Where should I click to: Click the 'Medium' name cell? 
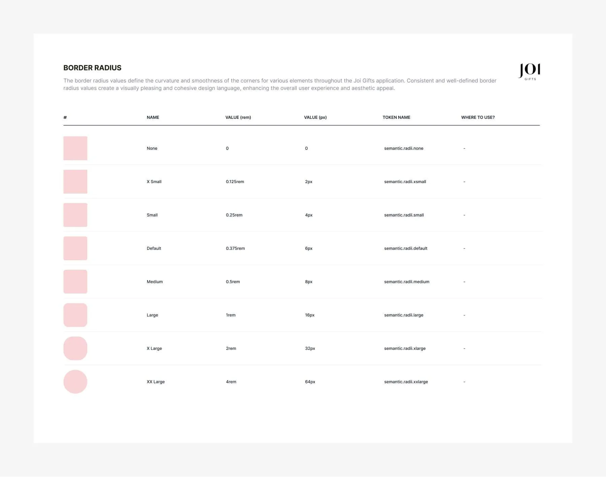155,281
